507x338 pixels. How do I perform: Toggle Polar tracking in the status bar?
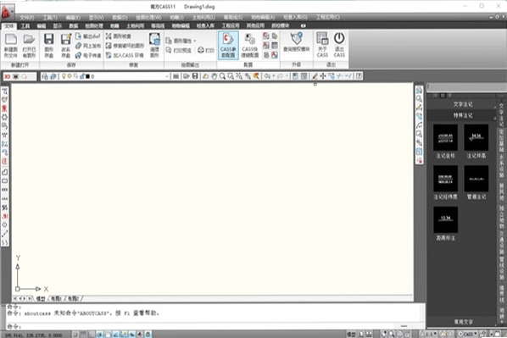[x=100, y=334]
